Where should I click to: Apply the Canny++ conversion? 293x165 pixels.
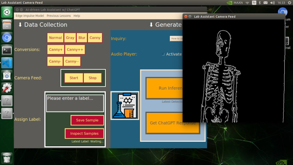coord(75,50)
